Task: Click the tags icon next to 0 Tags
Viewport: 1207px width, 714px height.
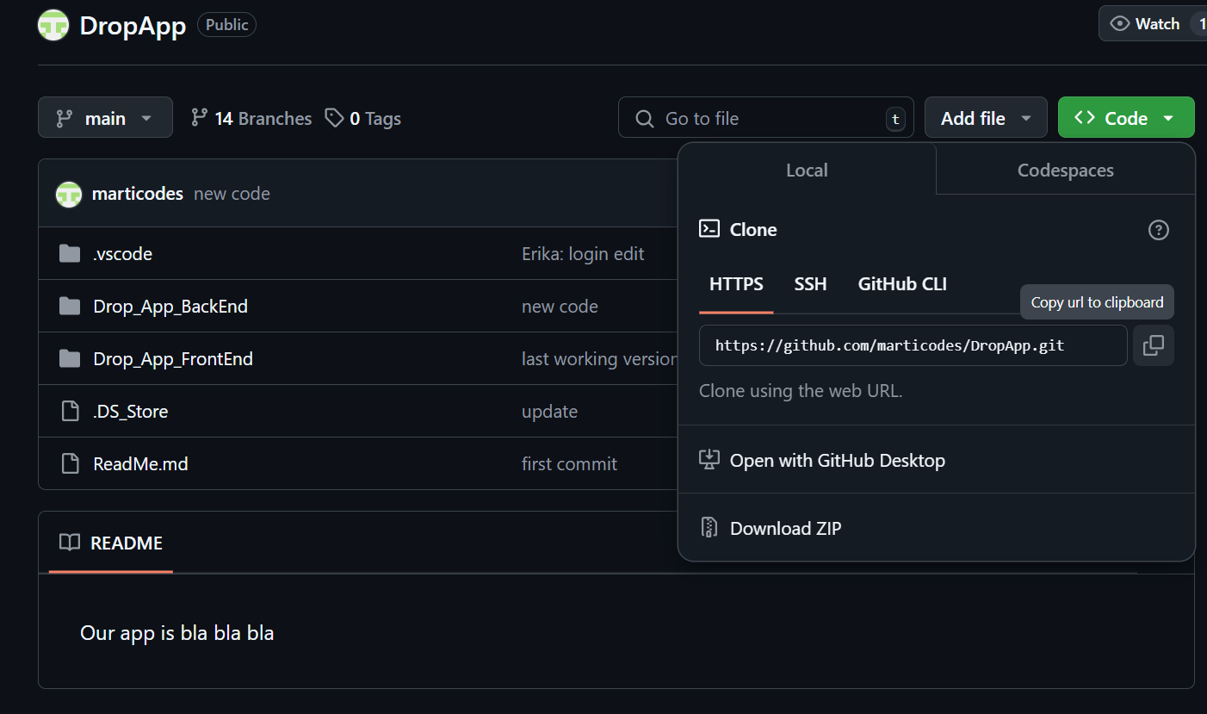Action: click(x=335, y=117)
